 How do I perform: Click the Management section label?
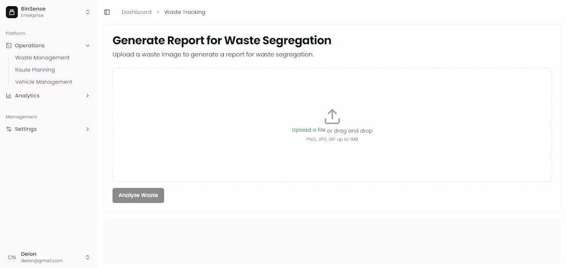pyautogui.click(x=21, y=117)
